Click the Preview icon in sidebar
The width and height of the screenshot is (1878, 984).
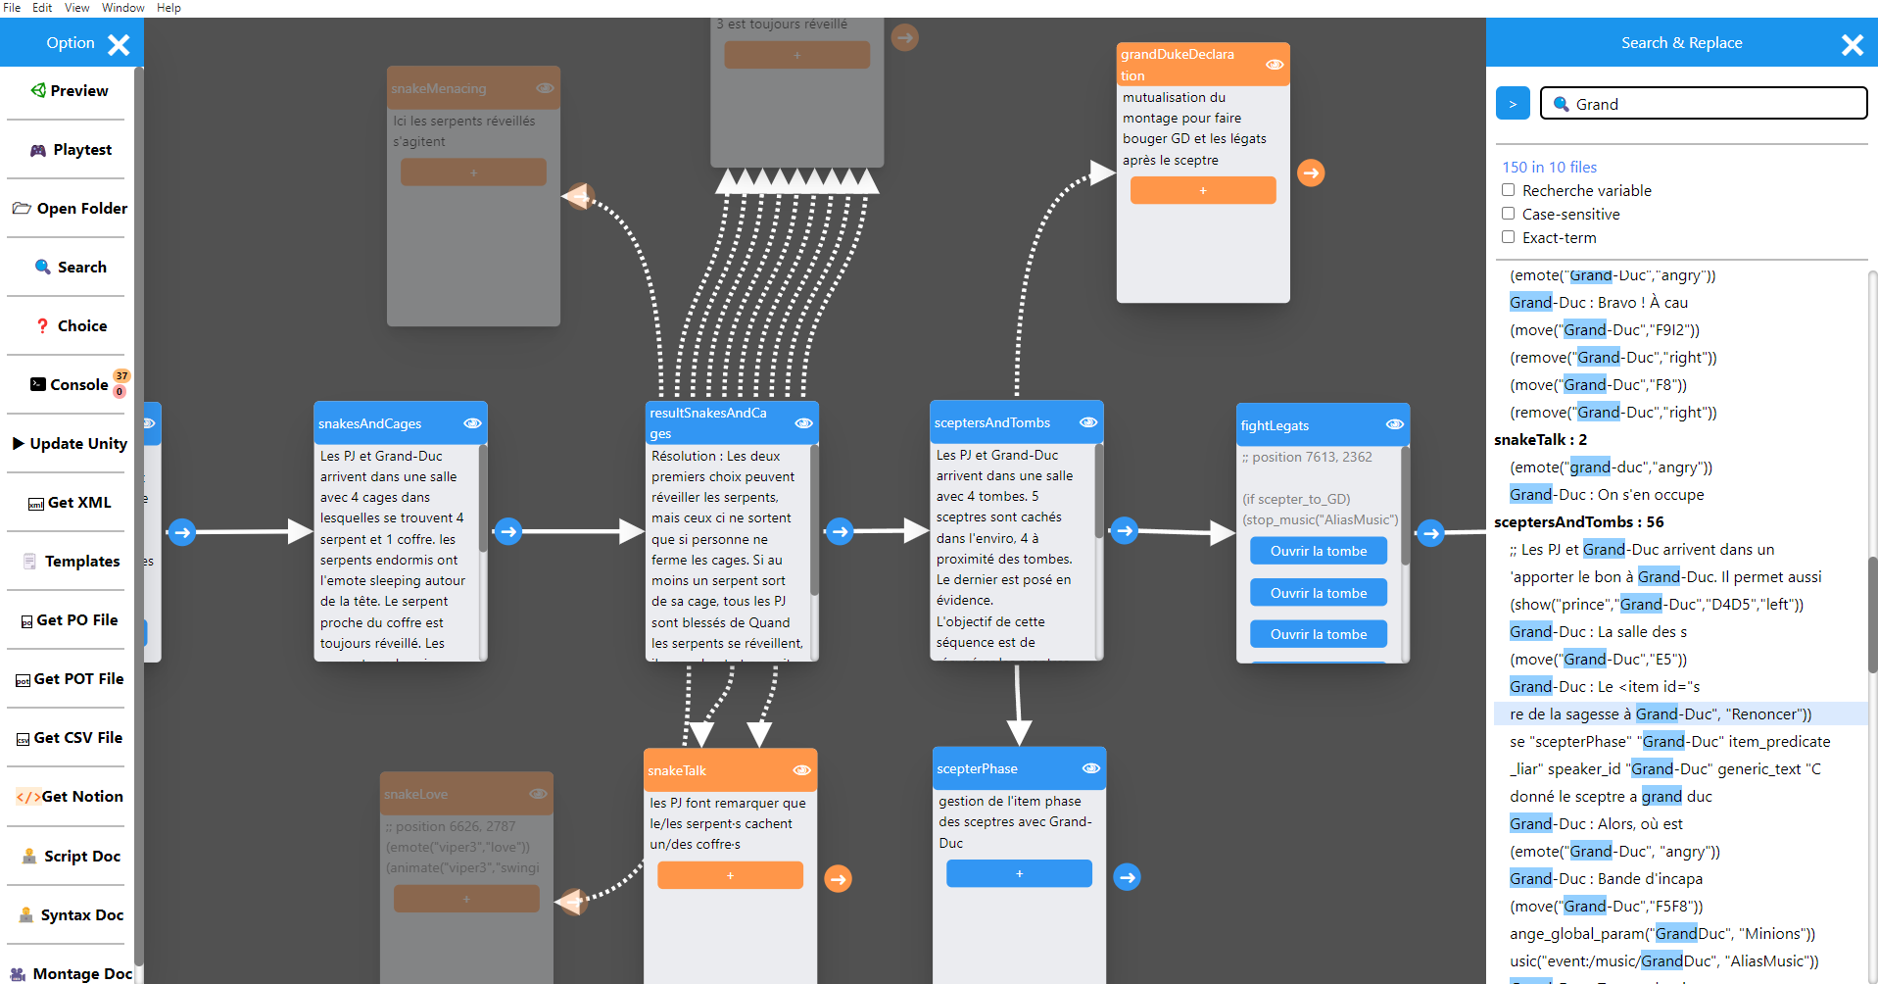pyautogui.click(x=38, y=90)
